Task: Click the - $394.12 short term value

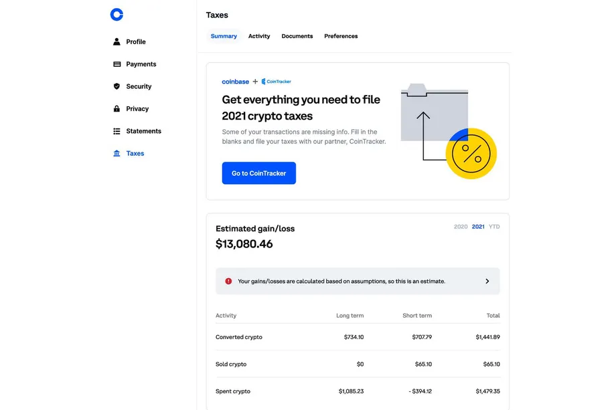Action: tap(420, 391)
